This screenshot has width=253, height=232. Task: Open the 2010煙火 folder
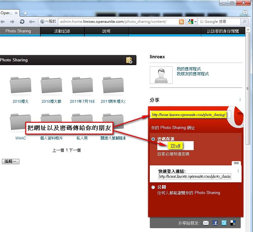pos(20,85)
